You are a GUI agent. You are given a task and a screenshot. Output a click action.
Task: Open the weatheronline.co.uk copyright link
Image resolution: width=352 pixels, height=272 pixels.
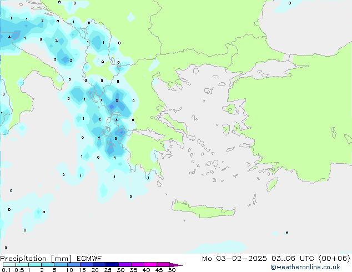click(305, 267)
